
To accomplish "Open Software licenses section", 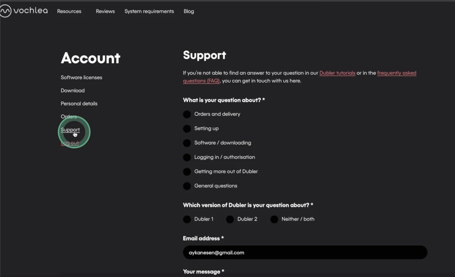I will click(82, 77).
